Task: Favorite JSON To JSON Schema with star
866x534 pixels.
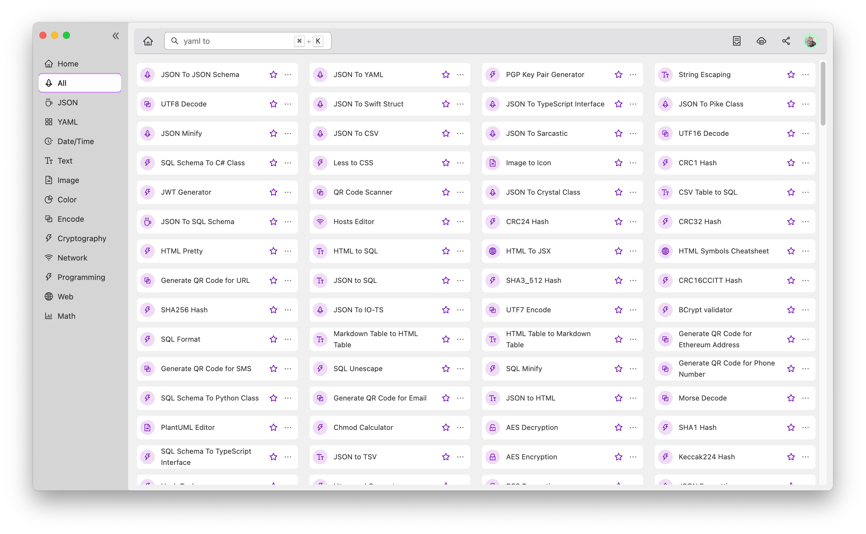Action: pos(273,74)
